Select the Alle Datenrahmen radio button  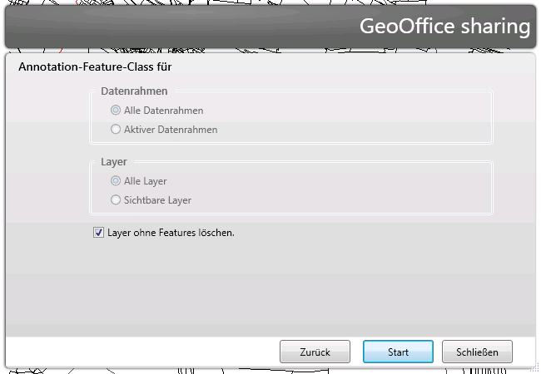click(116, 110)
